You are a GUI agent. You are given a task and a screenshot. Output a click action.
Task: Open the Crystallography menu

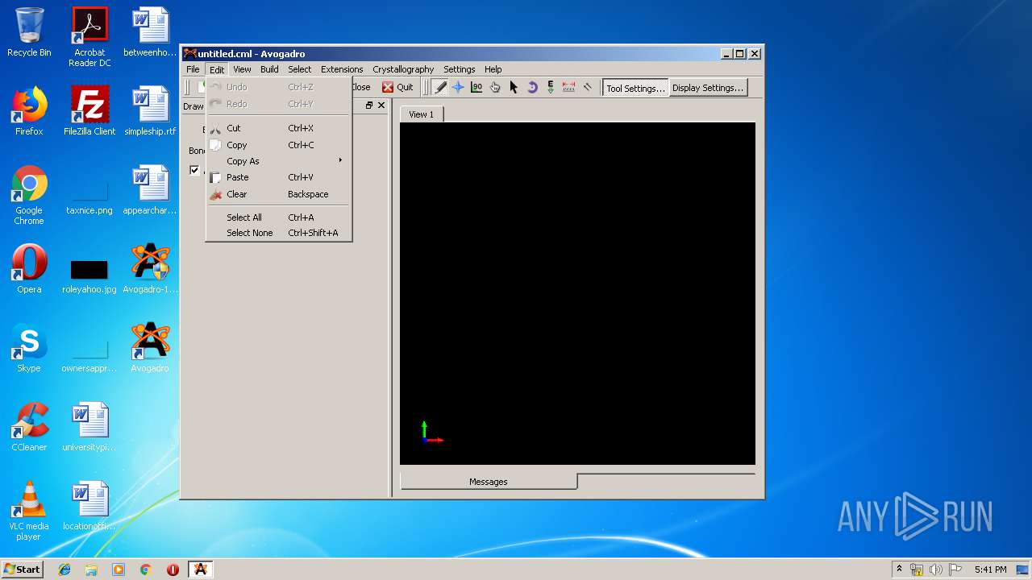click(x=403, y=69)
